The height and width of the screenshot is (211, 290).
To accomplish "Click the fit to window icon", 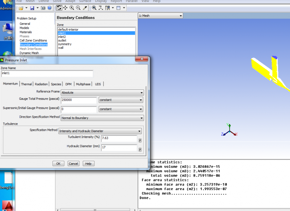I will pyautogui.click(x=94, y=8).
